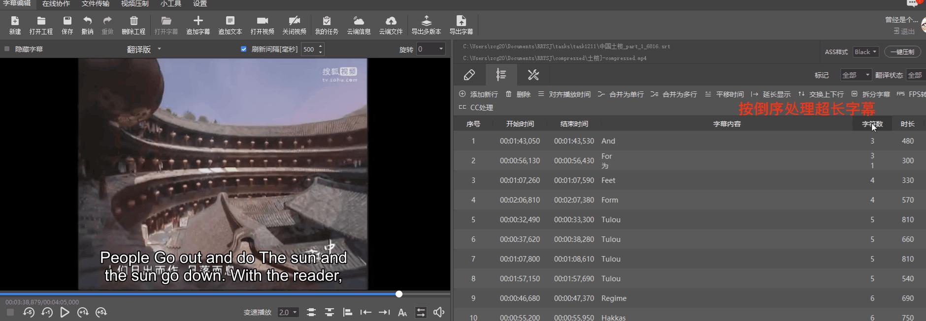Click the 保存 save icon

pos(67,21)
